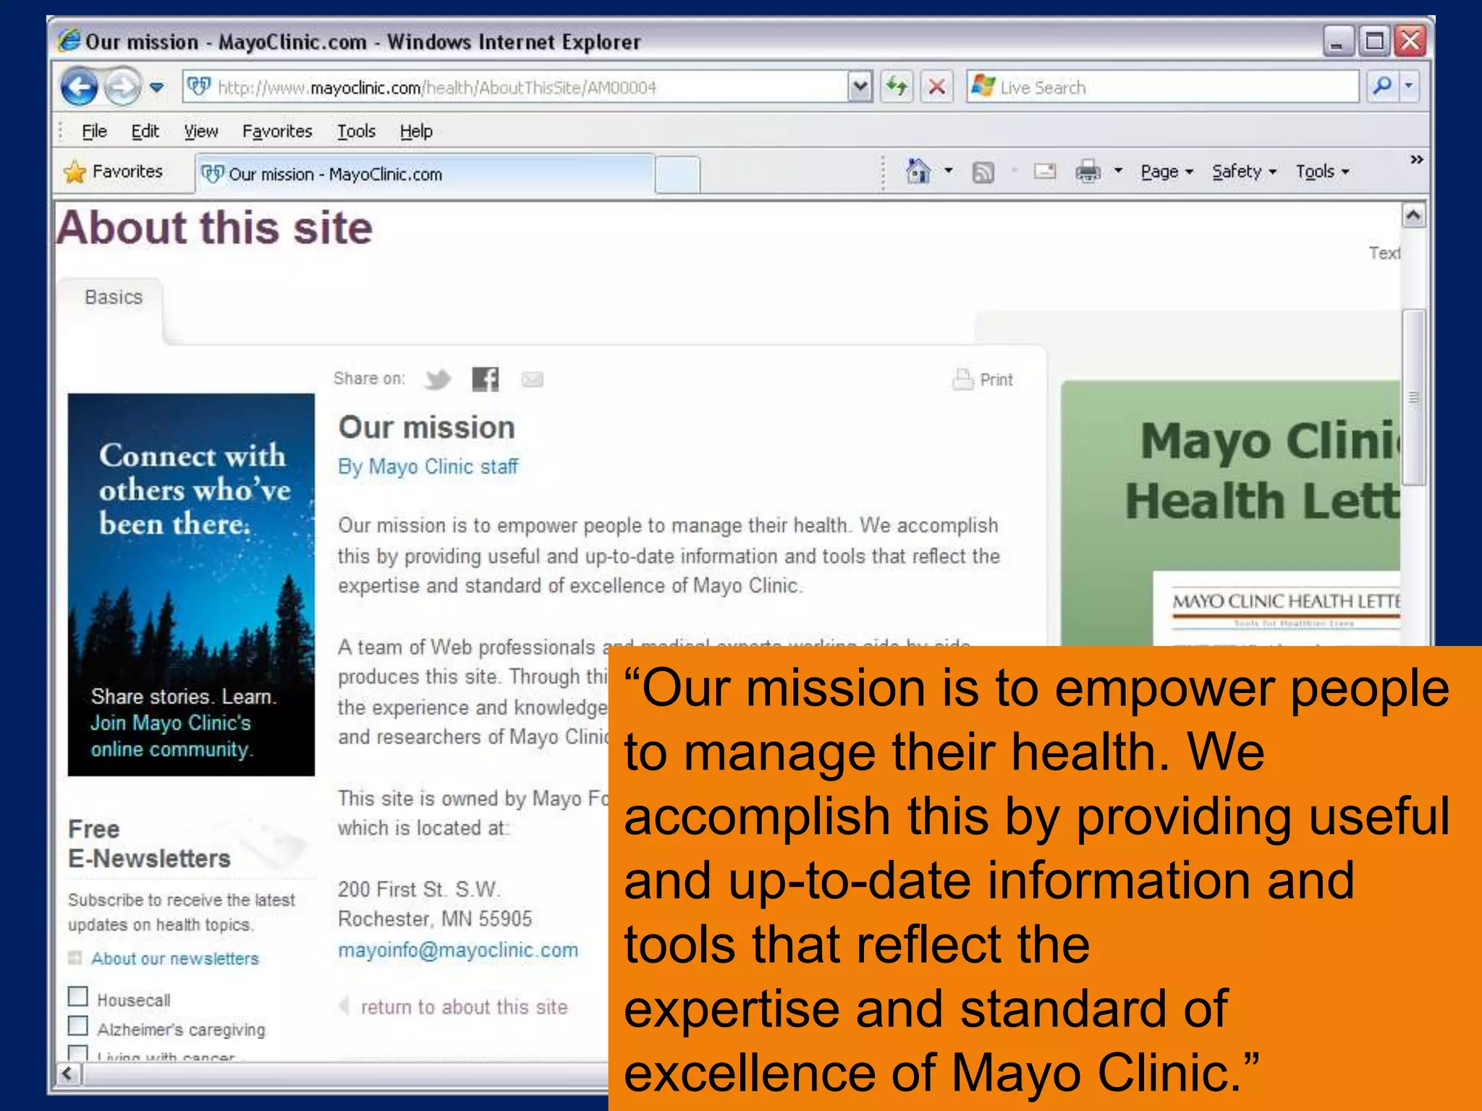Open the View menu
Image resolution: width=1482 pixels, height=1111 pixels.
pos(200,131)
